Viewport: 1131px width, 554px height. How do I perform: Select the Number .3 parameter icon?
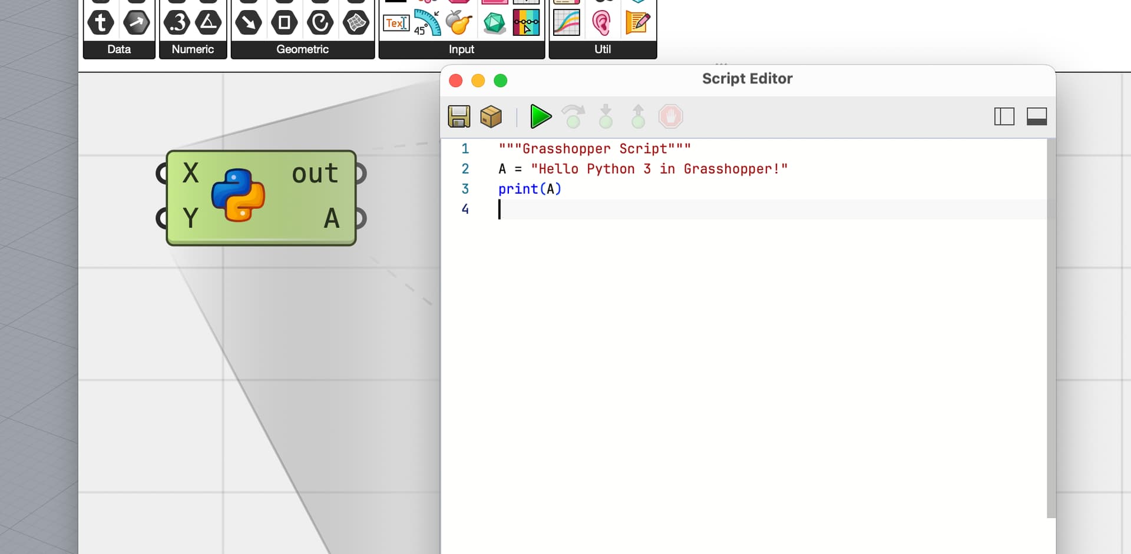[177, 23]
